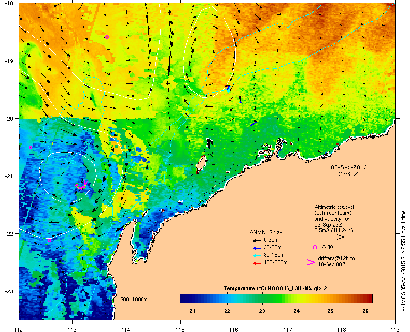Screen dimensions: 410x332
Task: Click the latitude axis label -21
Action: [9, 176]
